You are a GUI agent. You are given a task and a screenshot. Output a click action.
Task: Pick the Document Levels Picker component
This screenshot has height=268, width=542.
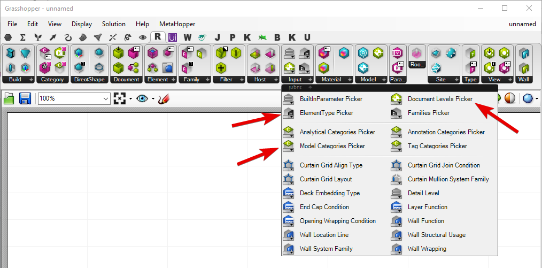pos(440,99)
